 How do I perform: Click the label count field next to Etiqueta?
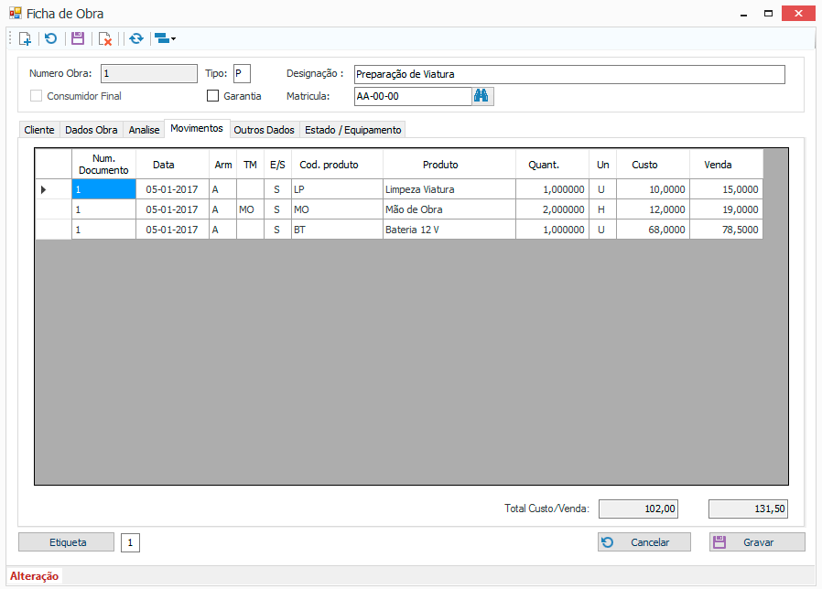point(130,543)
